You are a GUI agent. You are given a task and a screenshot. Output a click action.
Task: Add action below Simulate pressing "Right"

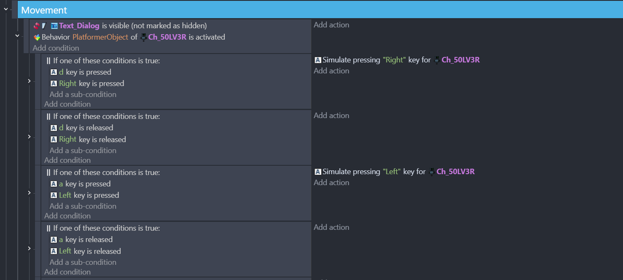(331, 71)
